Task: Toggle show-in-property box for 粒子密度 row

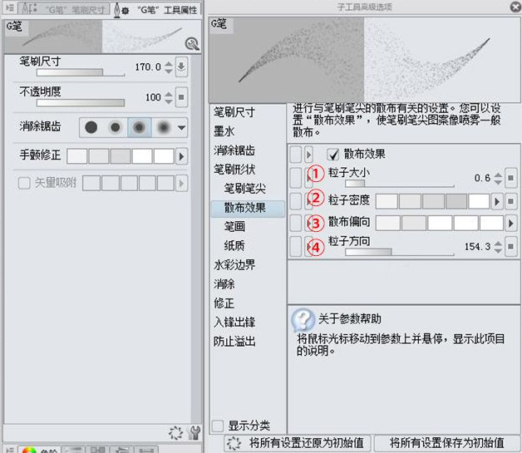Action: coord(296,201)
